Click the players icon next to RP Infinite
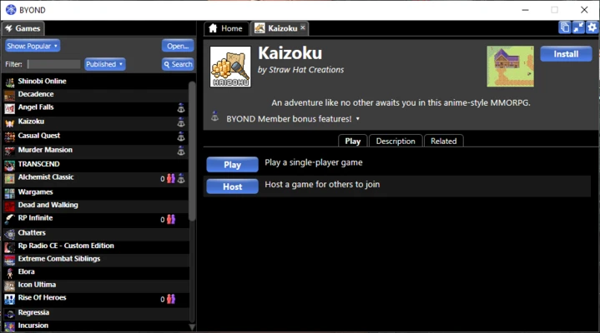The image size is (600, 333). [171, 219]
